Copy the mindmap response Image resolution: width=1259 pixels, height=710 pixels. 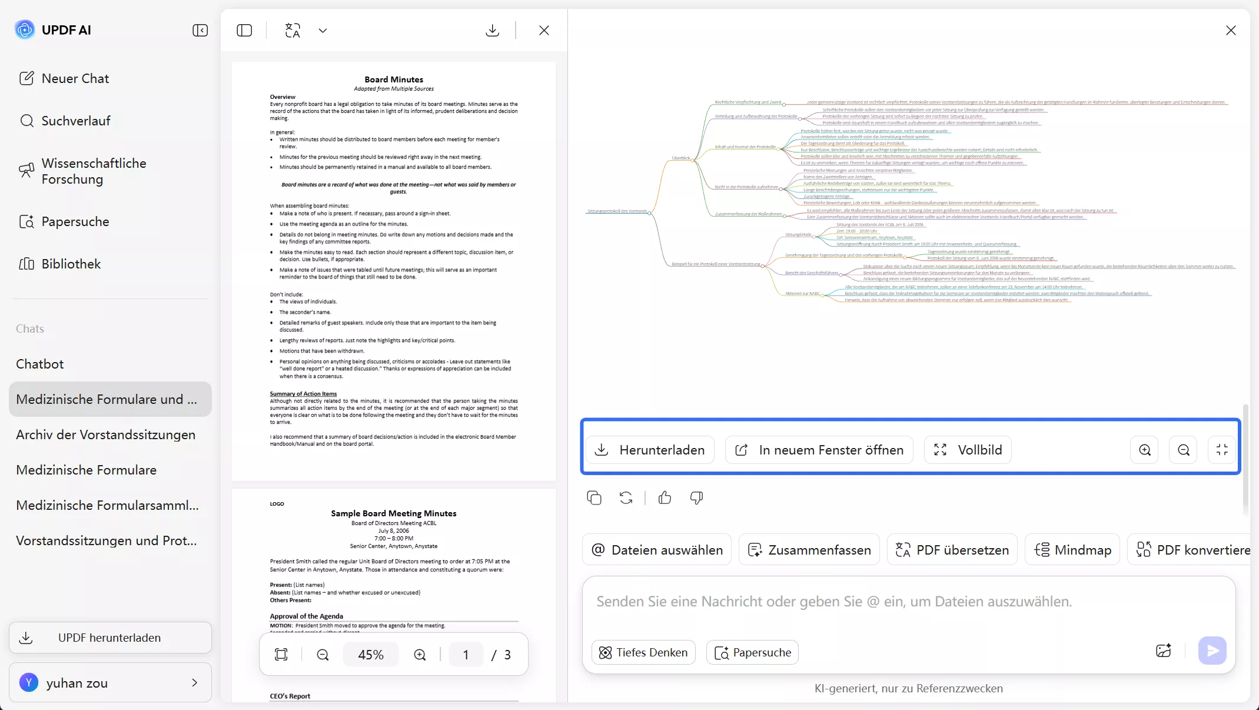pyautogui.click(x=594, y=497)
